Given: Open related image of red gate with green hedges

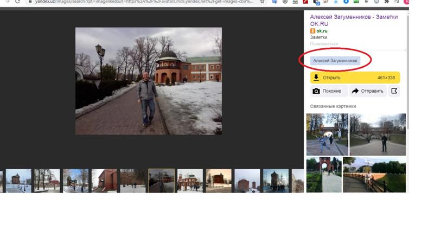Looking at the screenshot, I should point(324,175).
